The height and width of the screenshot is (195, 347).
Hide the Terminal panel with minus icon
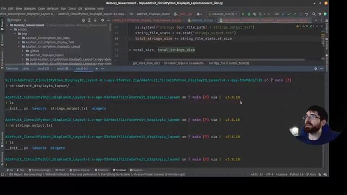click(x=322, y=69)
